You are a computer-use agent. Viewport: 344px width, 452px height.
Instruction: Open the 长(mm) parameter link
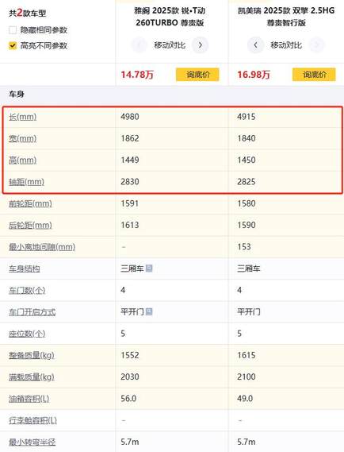23,117
